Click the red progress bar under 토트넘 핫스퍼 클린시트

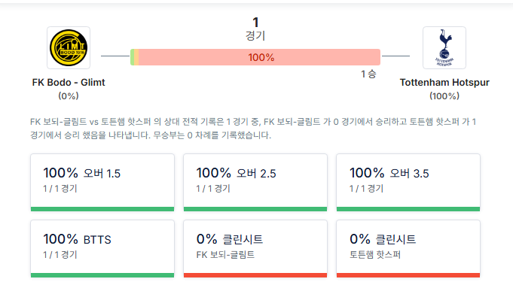408,275
